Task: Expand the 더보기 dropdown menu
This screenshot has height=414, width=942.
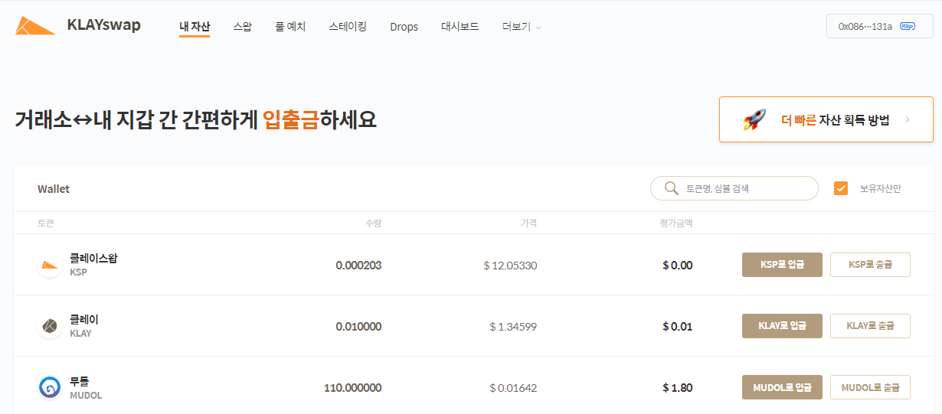Action: pyautogui.click(x=522, y=27)
